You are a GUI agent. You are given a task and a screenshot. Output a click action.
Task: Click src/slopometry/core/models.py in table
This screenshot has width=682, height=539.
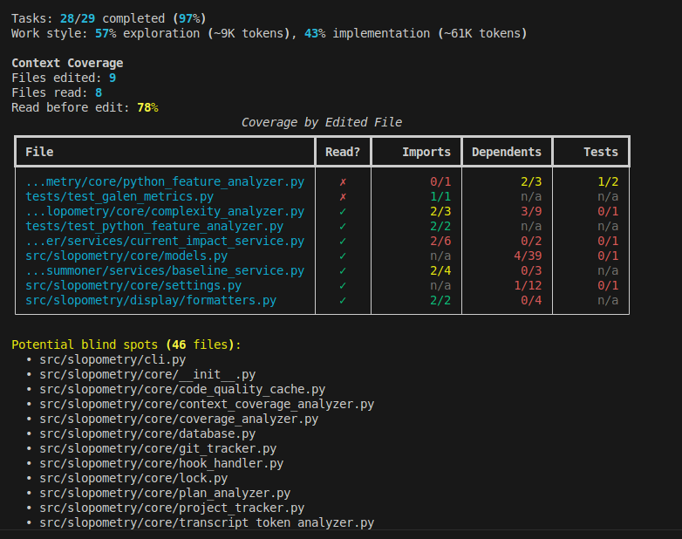tap(126, 256)
